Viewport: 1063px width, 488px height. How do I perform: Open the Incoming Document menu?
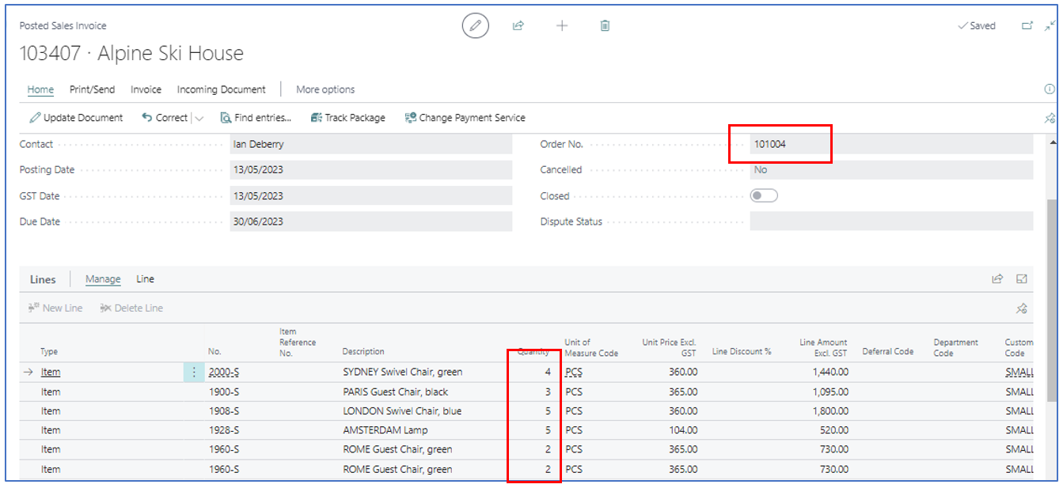tap(221, 89)
